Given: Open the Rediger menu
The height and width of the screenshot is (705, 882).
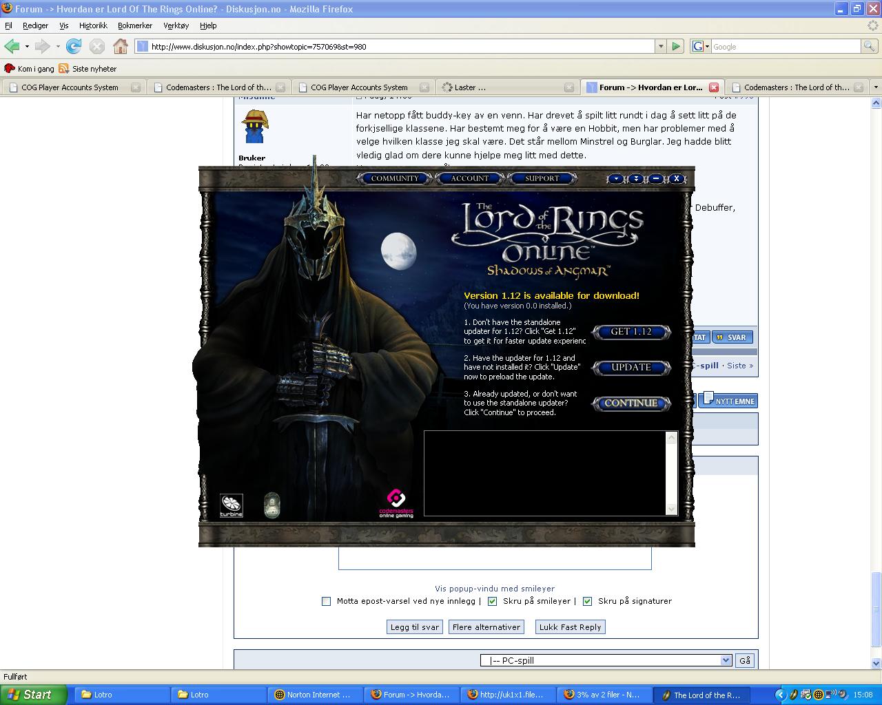Looking at the screenshot, I should [x=35, y=25].
